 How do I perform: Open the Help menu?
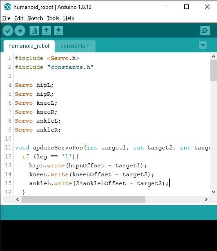69,18
